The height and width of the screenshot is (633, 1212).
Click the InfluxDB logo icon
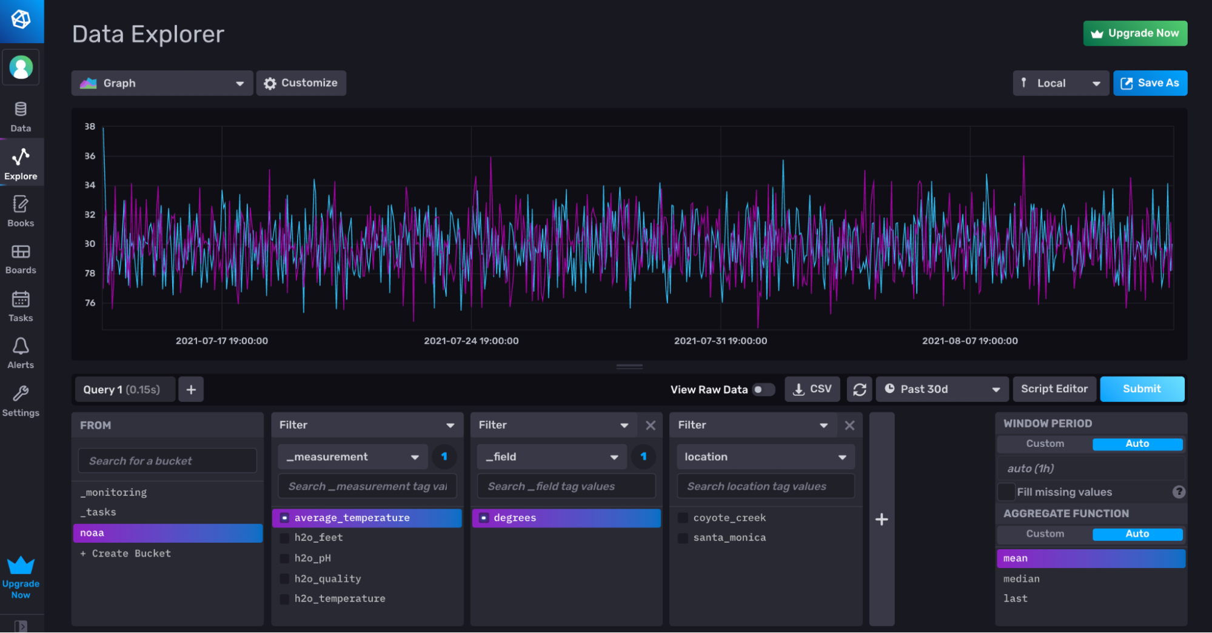pyautogui.click(x=21, y=20)
